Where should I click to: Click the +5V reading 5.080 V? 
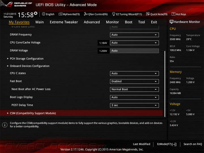click(190, 114)
